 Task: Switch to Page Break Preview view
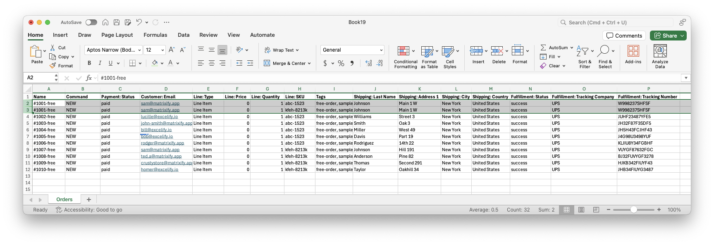tap(596, 210)
